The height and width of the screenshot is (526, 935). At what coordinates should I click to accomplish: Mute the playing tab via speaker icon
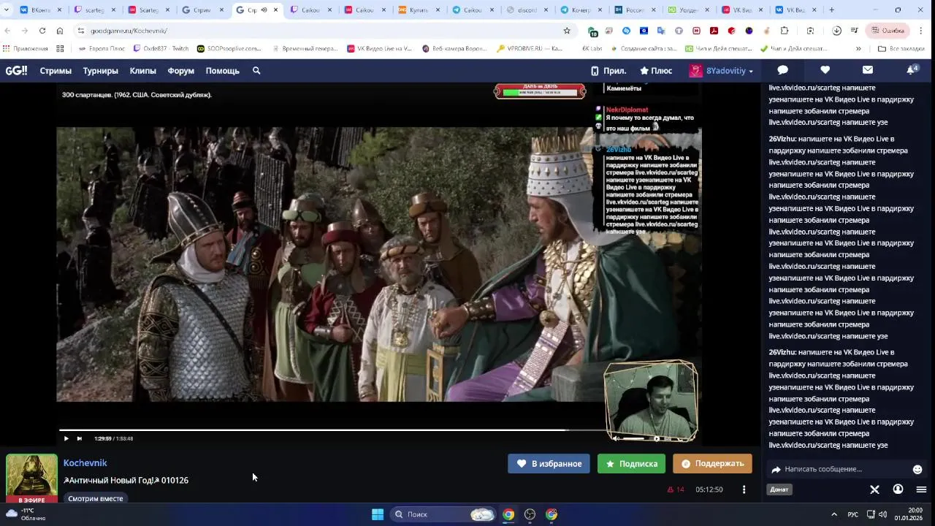(264, 10)
